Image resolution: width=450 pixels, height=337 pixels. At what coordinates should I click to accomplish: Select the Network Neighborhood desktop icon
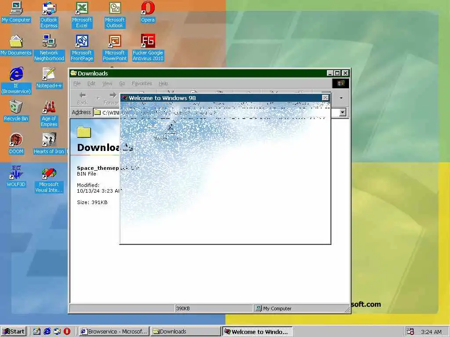[x=49, y=48]
